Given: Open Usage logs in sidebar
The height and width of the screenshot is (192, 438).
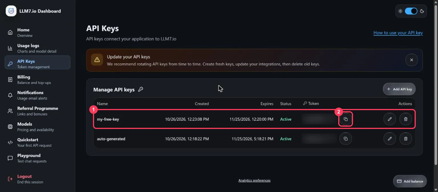Looking at the screenshot, I should click(x=37, y=48).
